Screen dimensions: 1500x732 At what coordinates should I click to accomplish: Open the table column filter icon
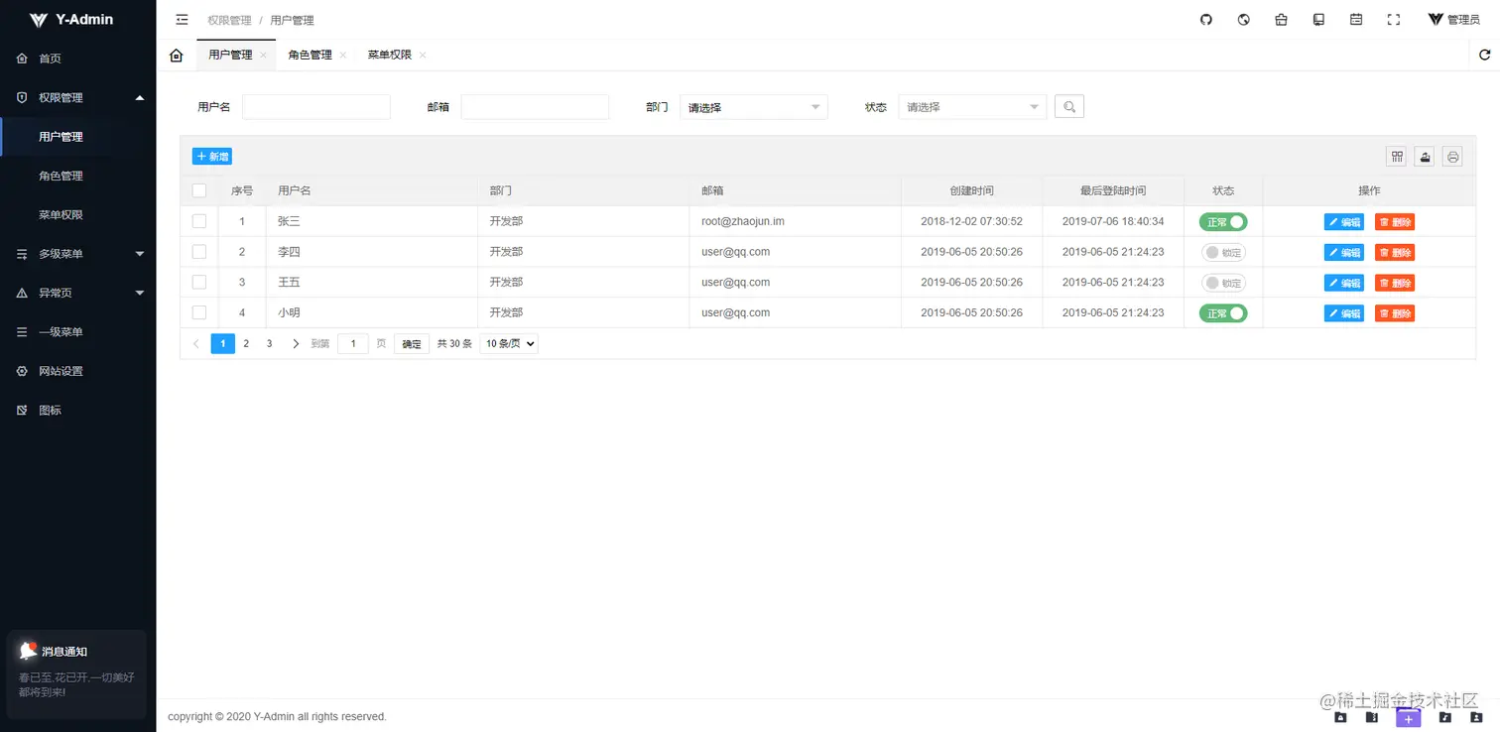coord(1397,157)
